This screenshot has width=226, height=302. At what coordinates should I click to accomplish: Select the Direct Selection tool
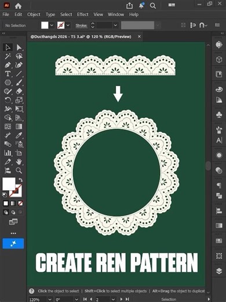[x=19, y=48]
